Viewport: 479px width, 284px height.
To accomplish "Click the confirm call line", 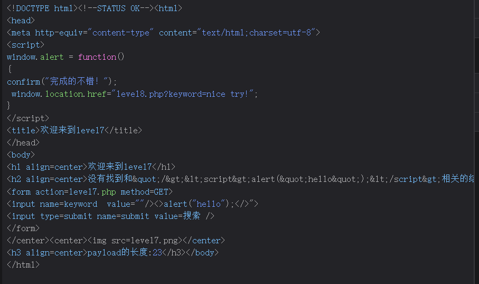I will (x=62, y=81).
